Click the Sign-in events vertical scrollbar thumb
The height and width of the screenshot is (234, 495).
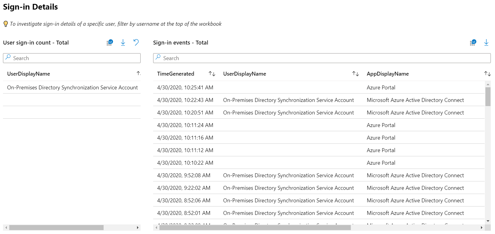coord(488,97)
